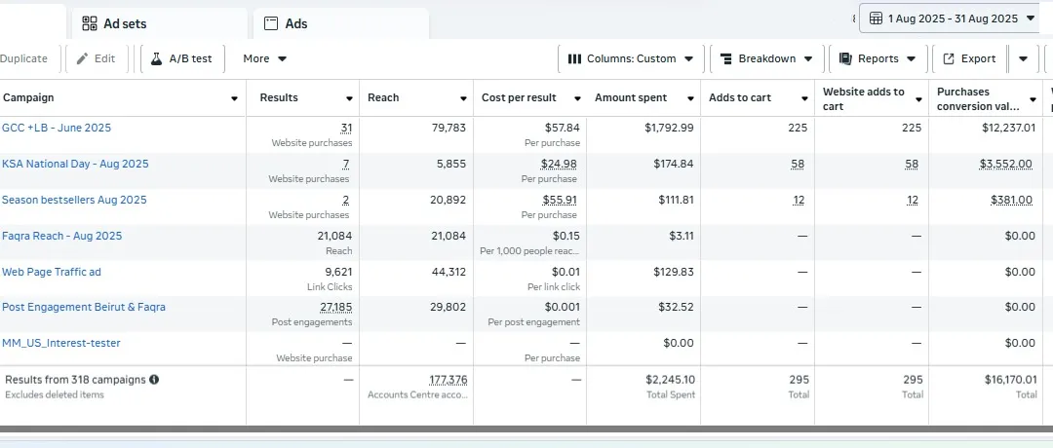Open the Export button
This screenshot has height=448, width=1053.
coord(968,58)
